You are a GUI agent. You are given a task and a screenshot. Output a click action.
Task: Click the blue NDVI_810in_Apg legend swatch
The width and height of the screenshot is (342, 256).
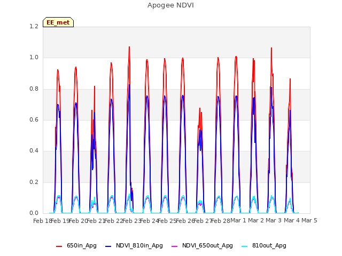click(108, 246)
